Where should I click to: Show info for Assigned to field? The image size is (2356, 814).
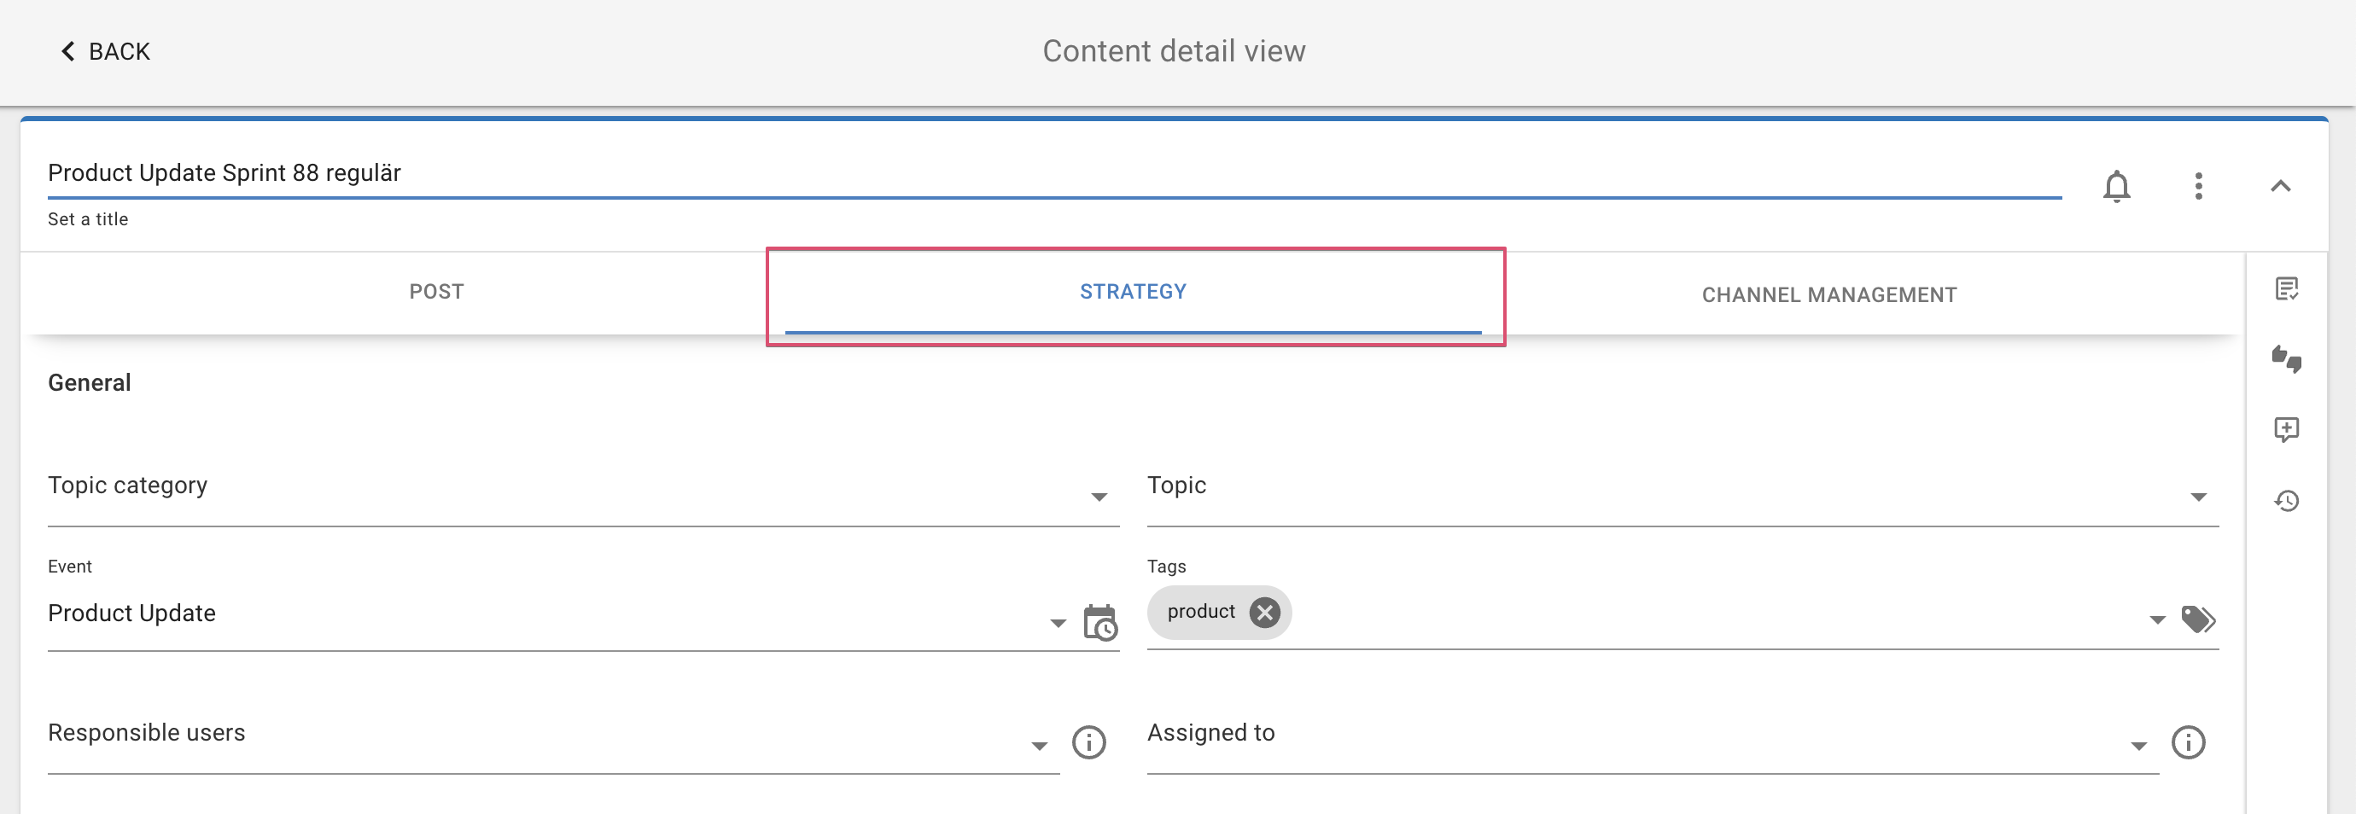pyautogui.click(x=2189, y=741)
